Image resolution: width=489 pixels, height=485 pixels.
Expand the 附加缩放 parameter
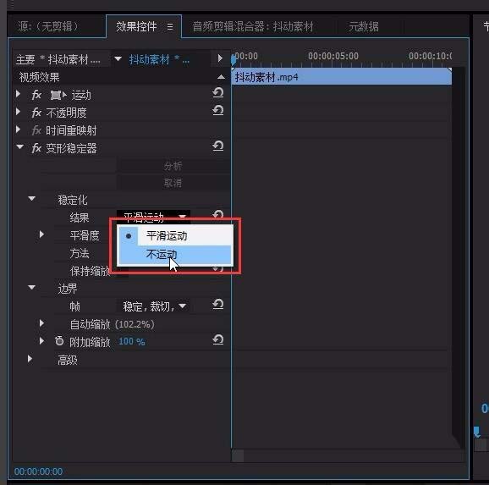click(41, 341)
